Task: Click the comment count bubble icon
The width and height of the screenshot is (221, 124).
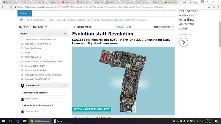Action: (x=22, y=85)
